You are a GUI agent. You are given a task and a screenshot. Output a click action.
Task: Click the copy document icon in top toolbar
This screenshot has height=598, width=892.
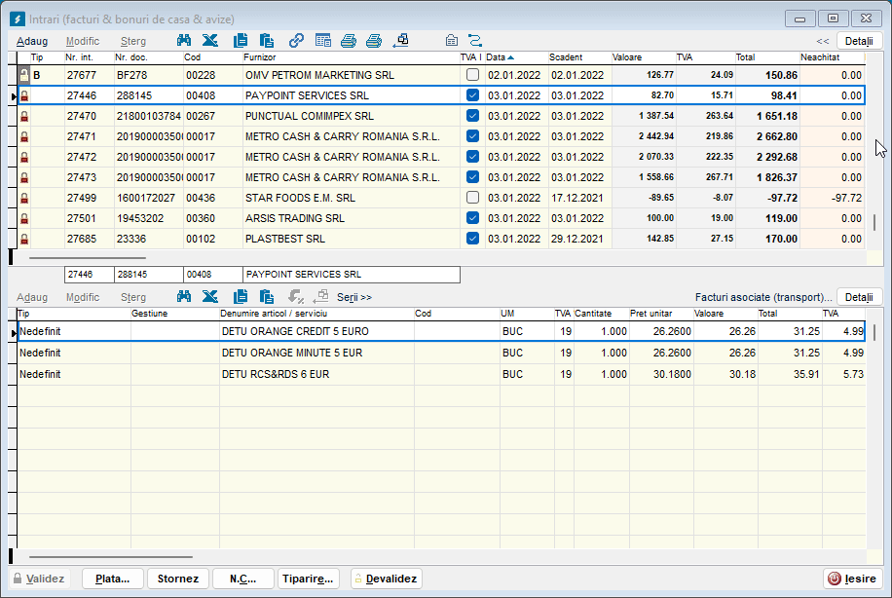click(241, 40)
